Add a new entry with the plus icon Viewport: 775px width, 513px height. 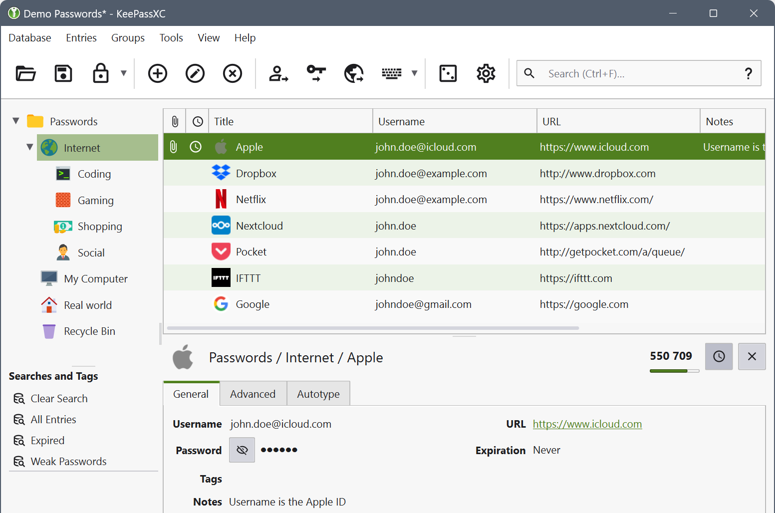pos(158,73)
